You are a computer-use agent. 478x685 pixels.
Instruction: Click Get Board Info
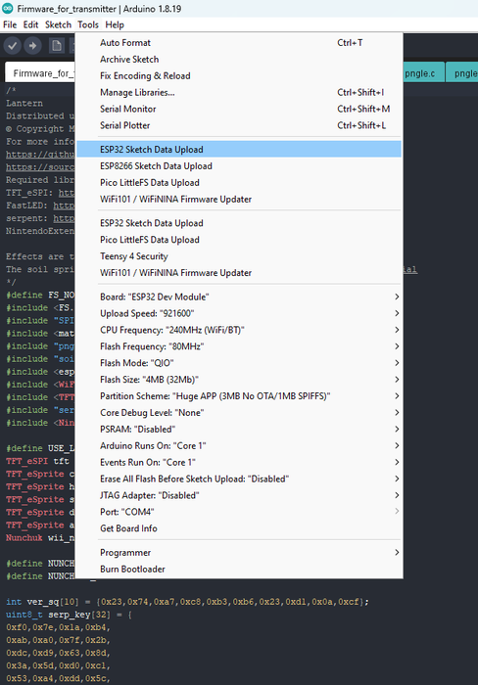point(239,529)
